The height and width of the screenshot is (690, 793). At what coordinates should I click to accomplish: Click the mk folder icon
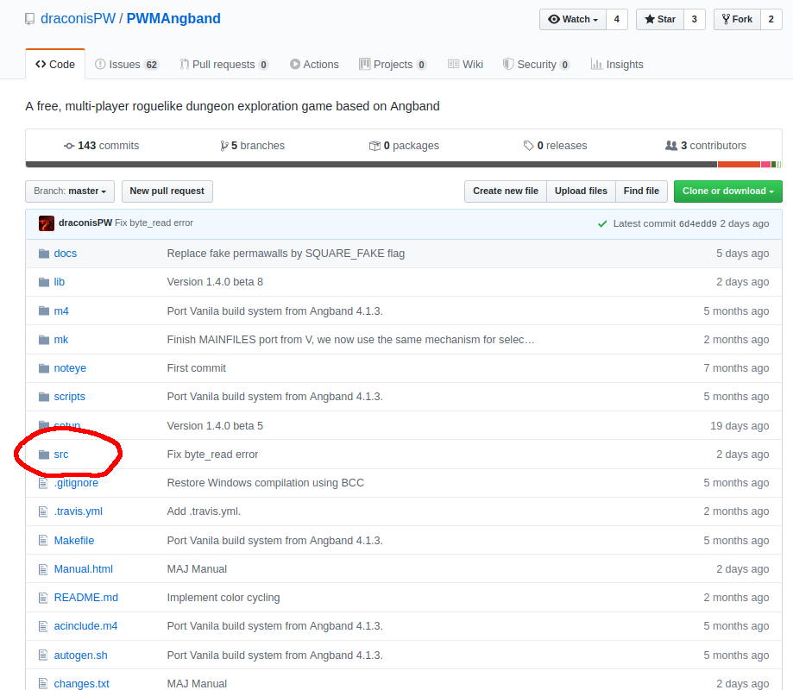click(44, 340)
